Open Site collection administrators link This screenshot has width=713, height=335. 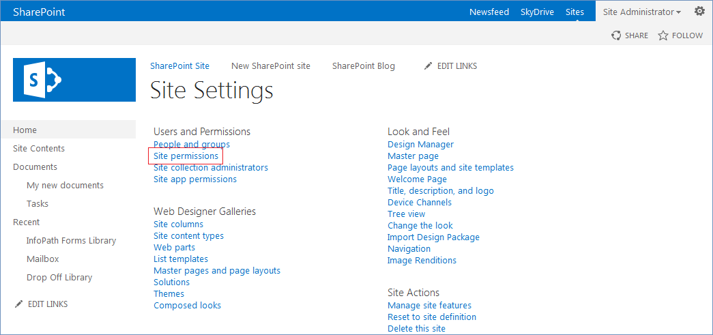(211, 168)
